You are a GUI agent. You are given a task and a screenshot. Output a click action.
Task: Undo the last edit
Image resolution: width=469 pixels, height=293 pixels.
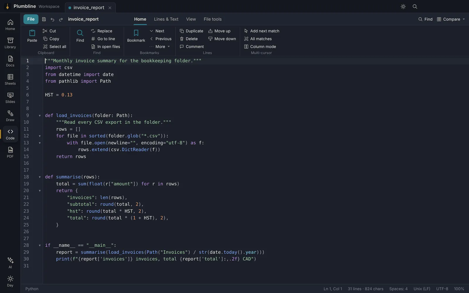(52, 19)
